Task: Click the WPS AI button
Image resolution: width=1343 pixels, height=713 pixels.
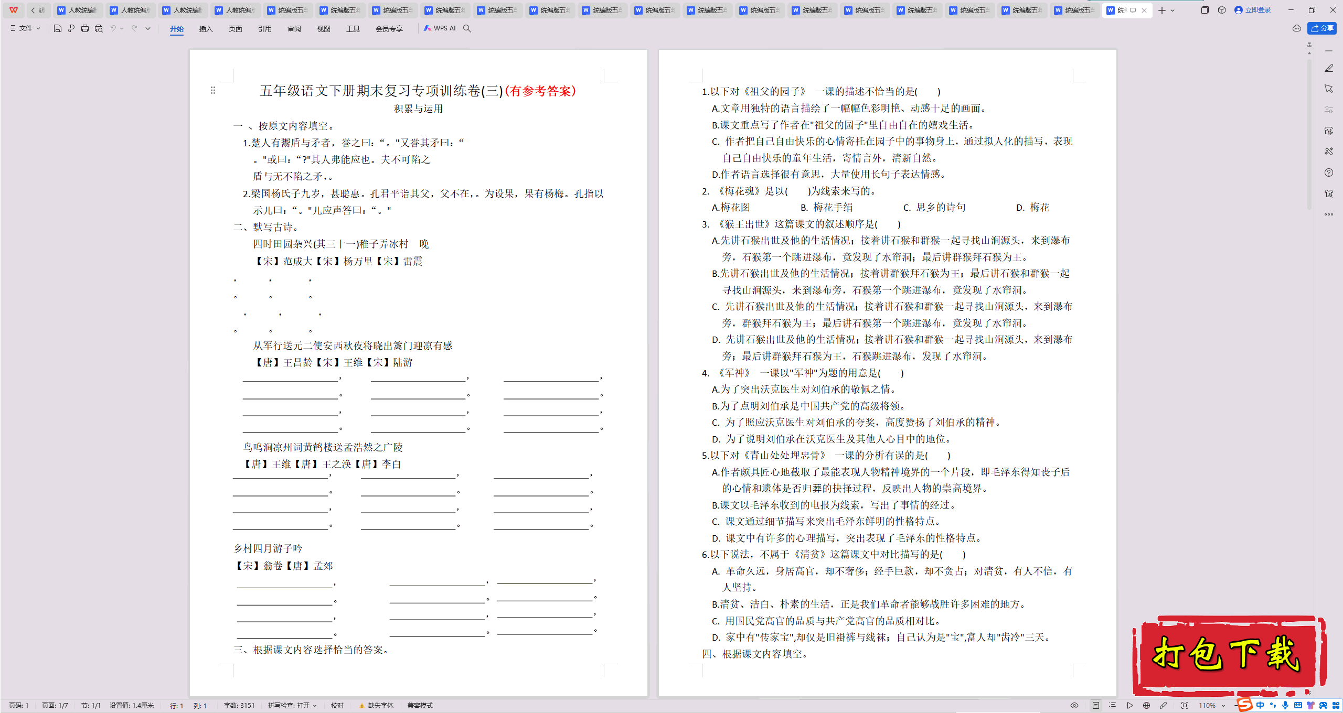Action: 440,28
